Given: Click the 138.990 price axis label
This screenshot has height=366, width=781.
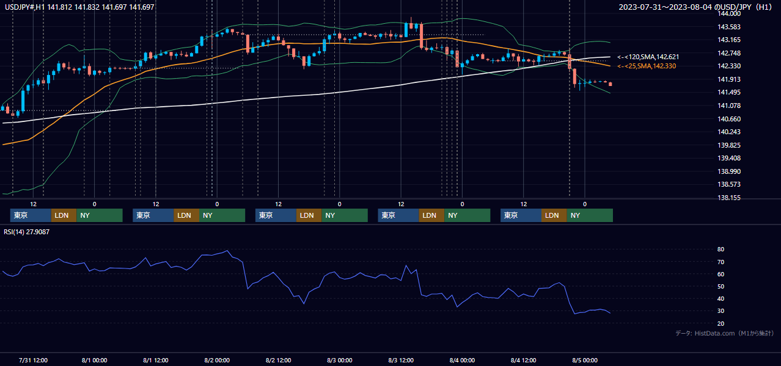Looking at the screenshot, I should pyautogui.click(x=729, y=171).
